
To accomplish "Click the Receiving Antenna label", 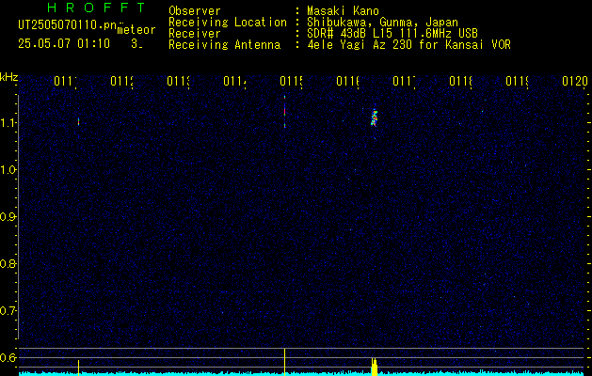I will pos(224,45).
